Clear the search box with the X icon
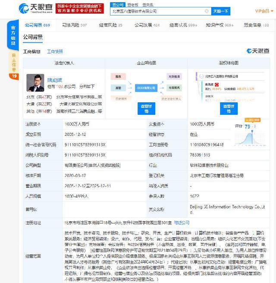The image size is (276, 283). [207, 11]
